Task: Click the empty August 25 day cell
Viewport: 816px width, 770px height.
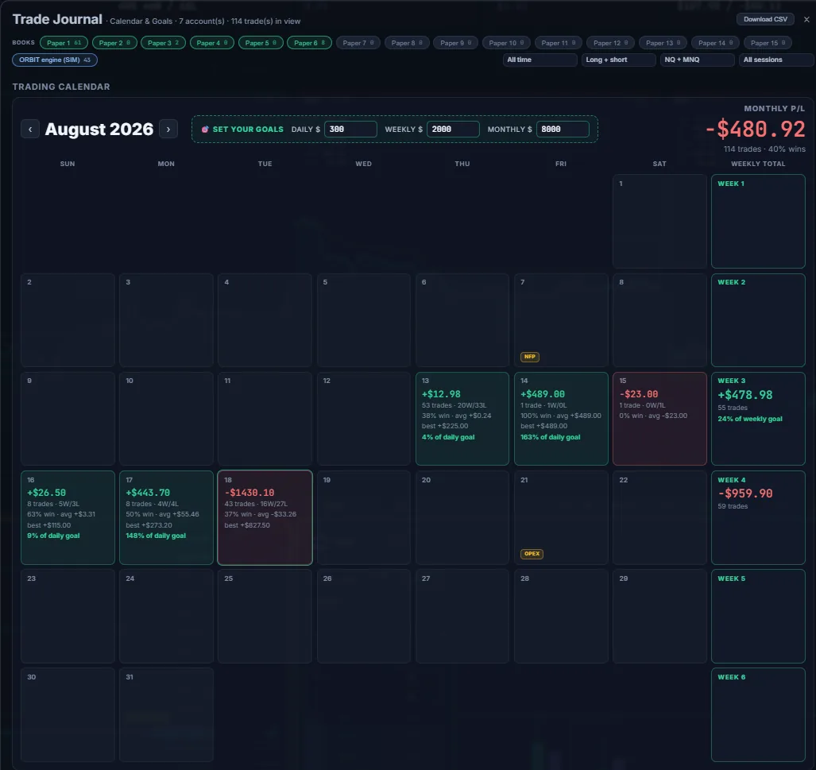Action: click(x=265, y=616)
